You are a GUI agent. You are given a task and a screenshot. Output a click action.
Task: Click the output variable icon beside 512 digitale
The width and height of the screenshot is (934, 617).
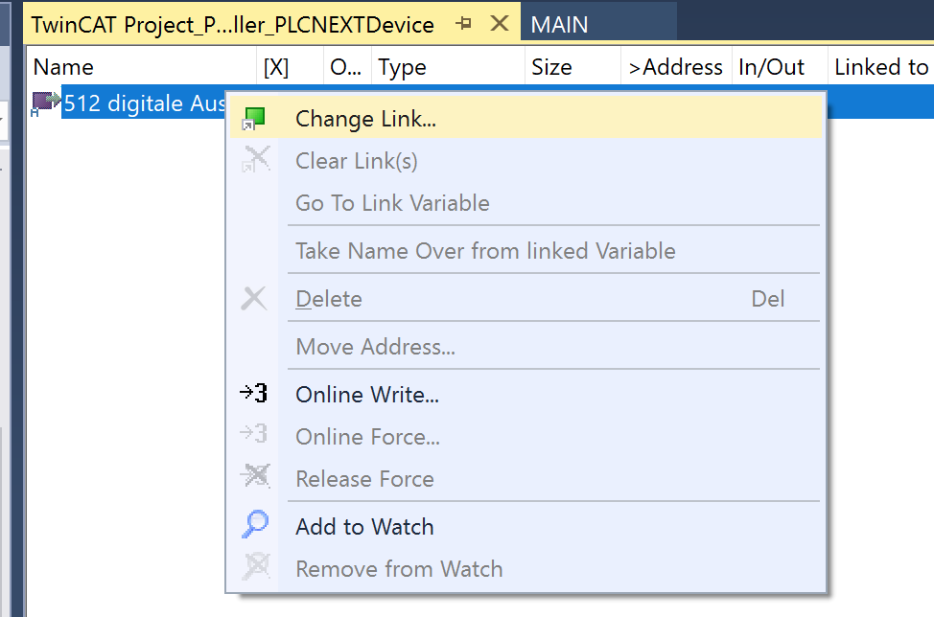(45, 103)
